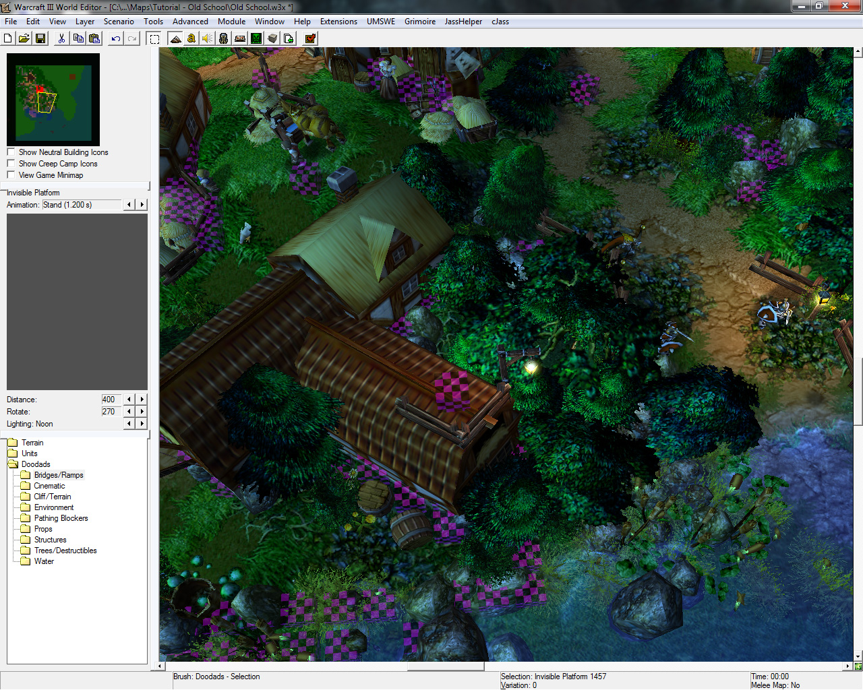Select the Cliff/Terrain doodad category
Screen dimensions: 863x690
tap(53, 497)
